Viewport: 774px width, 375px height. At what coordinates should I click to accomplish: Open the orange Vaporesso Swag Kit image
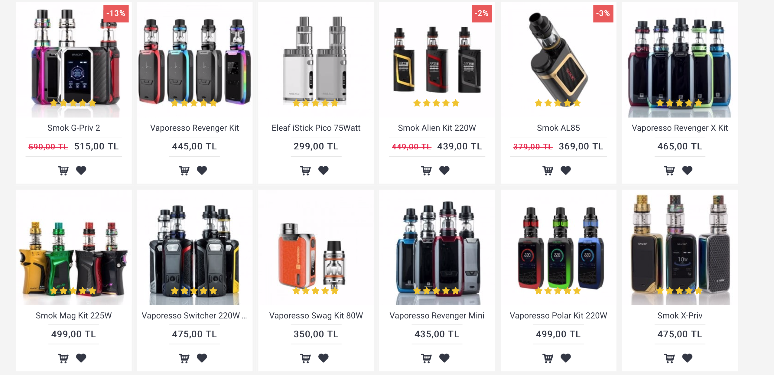pyautogui.click(x=316, y=248)
